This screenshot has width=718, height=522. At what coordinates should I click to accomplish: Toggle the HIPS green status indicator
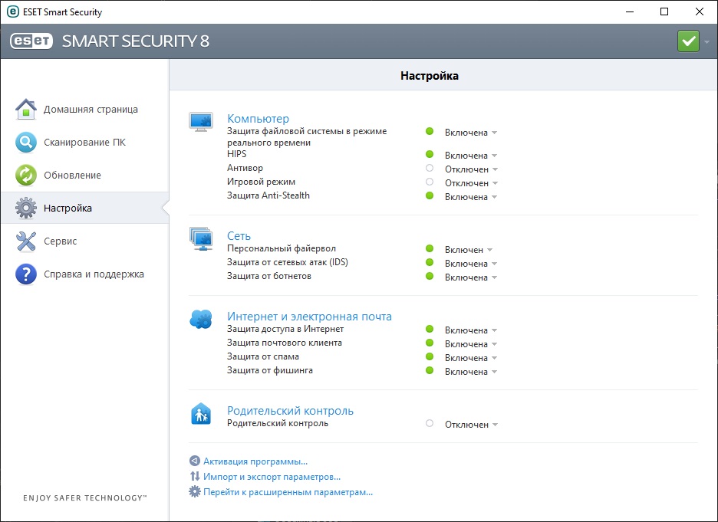click(x=430, y=155)
